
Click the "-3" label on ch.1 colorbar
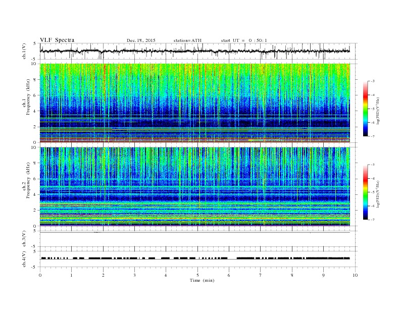[372, 81]
